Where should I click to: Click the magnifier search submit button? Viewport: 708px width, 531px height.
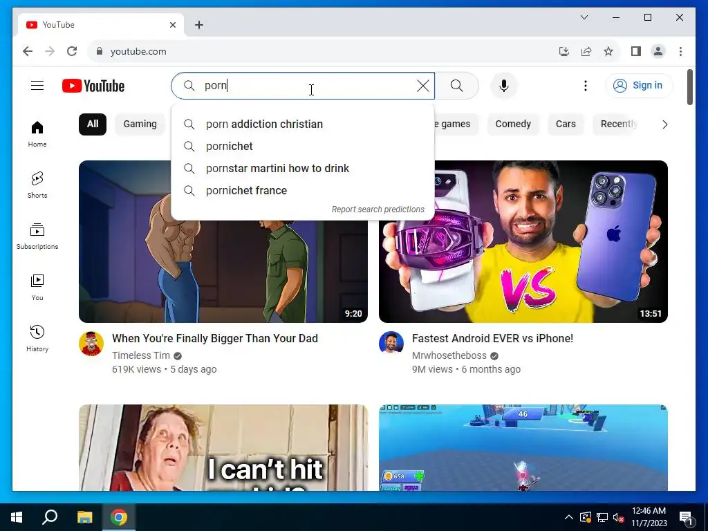457,85
